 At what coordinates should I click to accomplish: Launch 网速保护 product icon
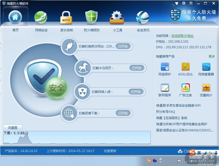[165, 67]
